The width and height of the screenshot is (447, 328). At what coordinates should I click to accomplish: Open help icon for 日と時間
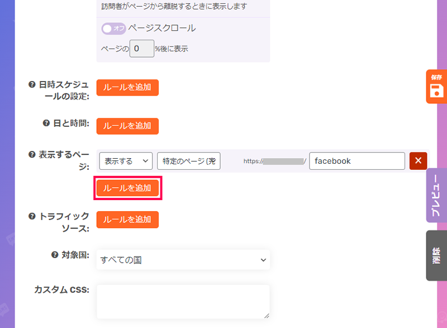[x=46, y=123]
